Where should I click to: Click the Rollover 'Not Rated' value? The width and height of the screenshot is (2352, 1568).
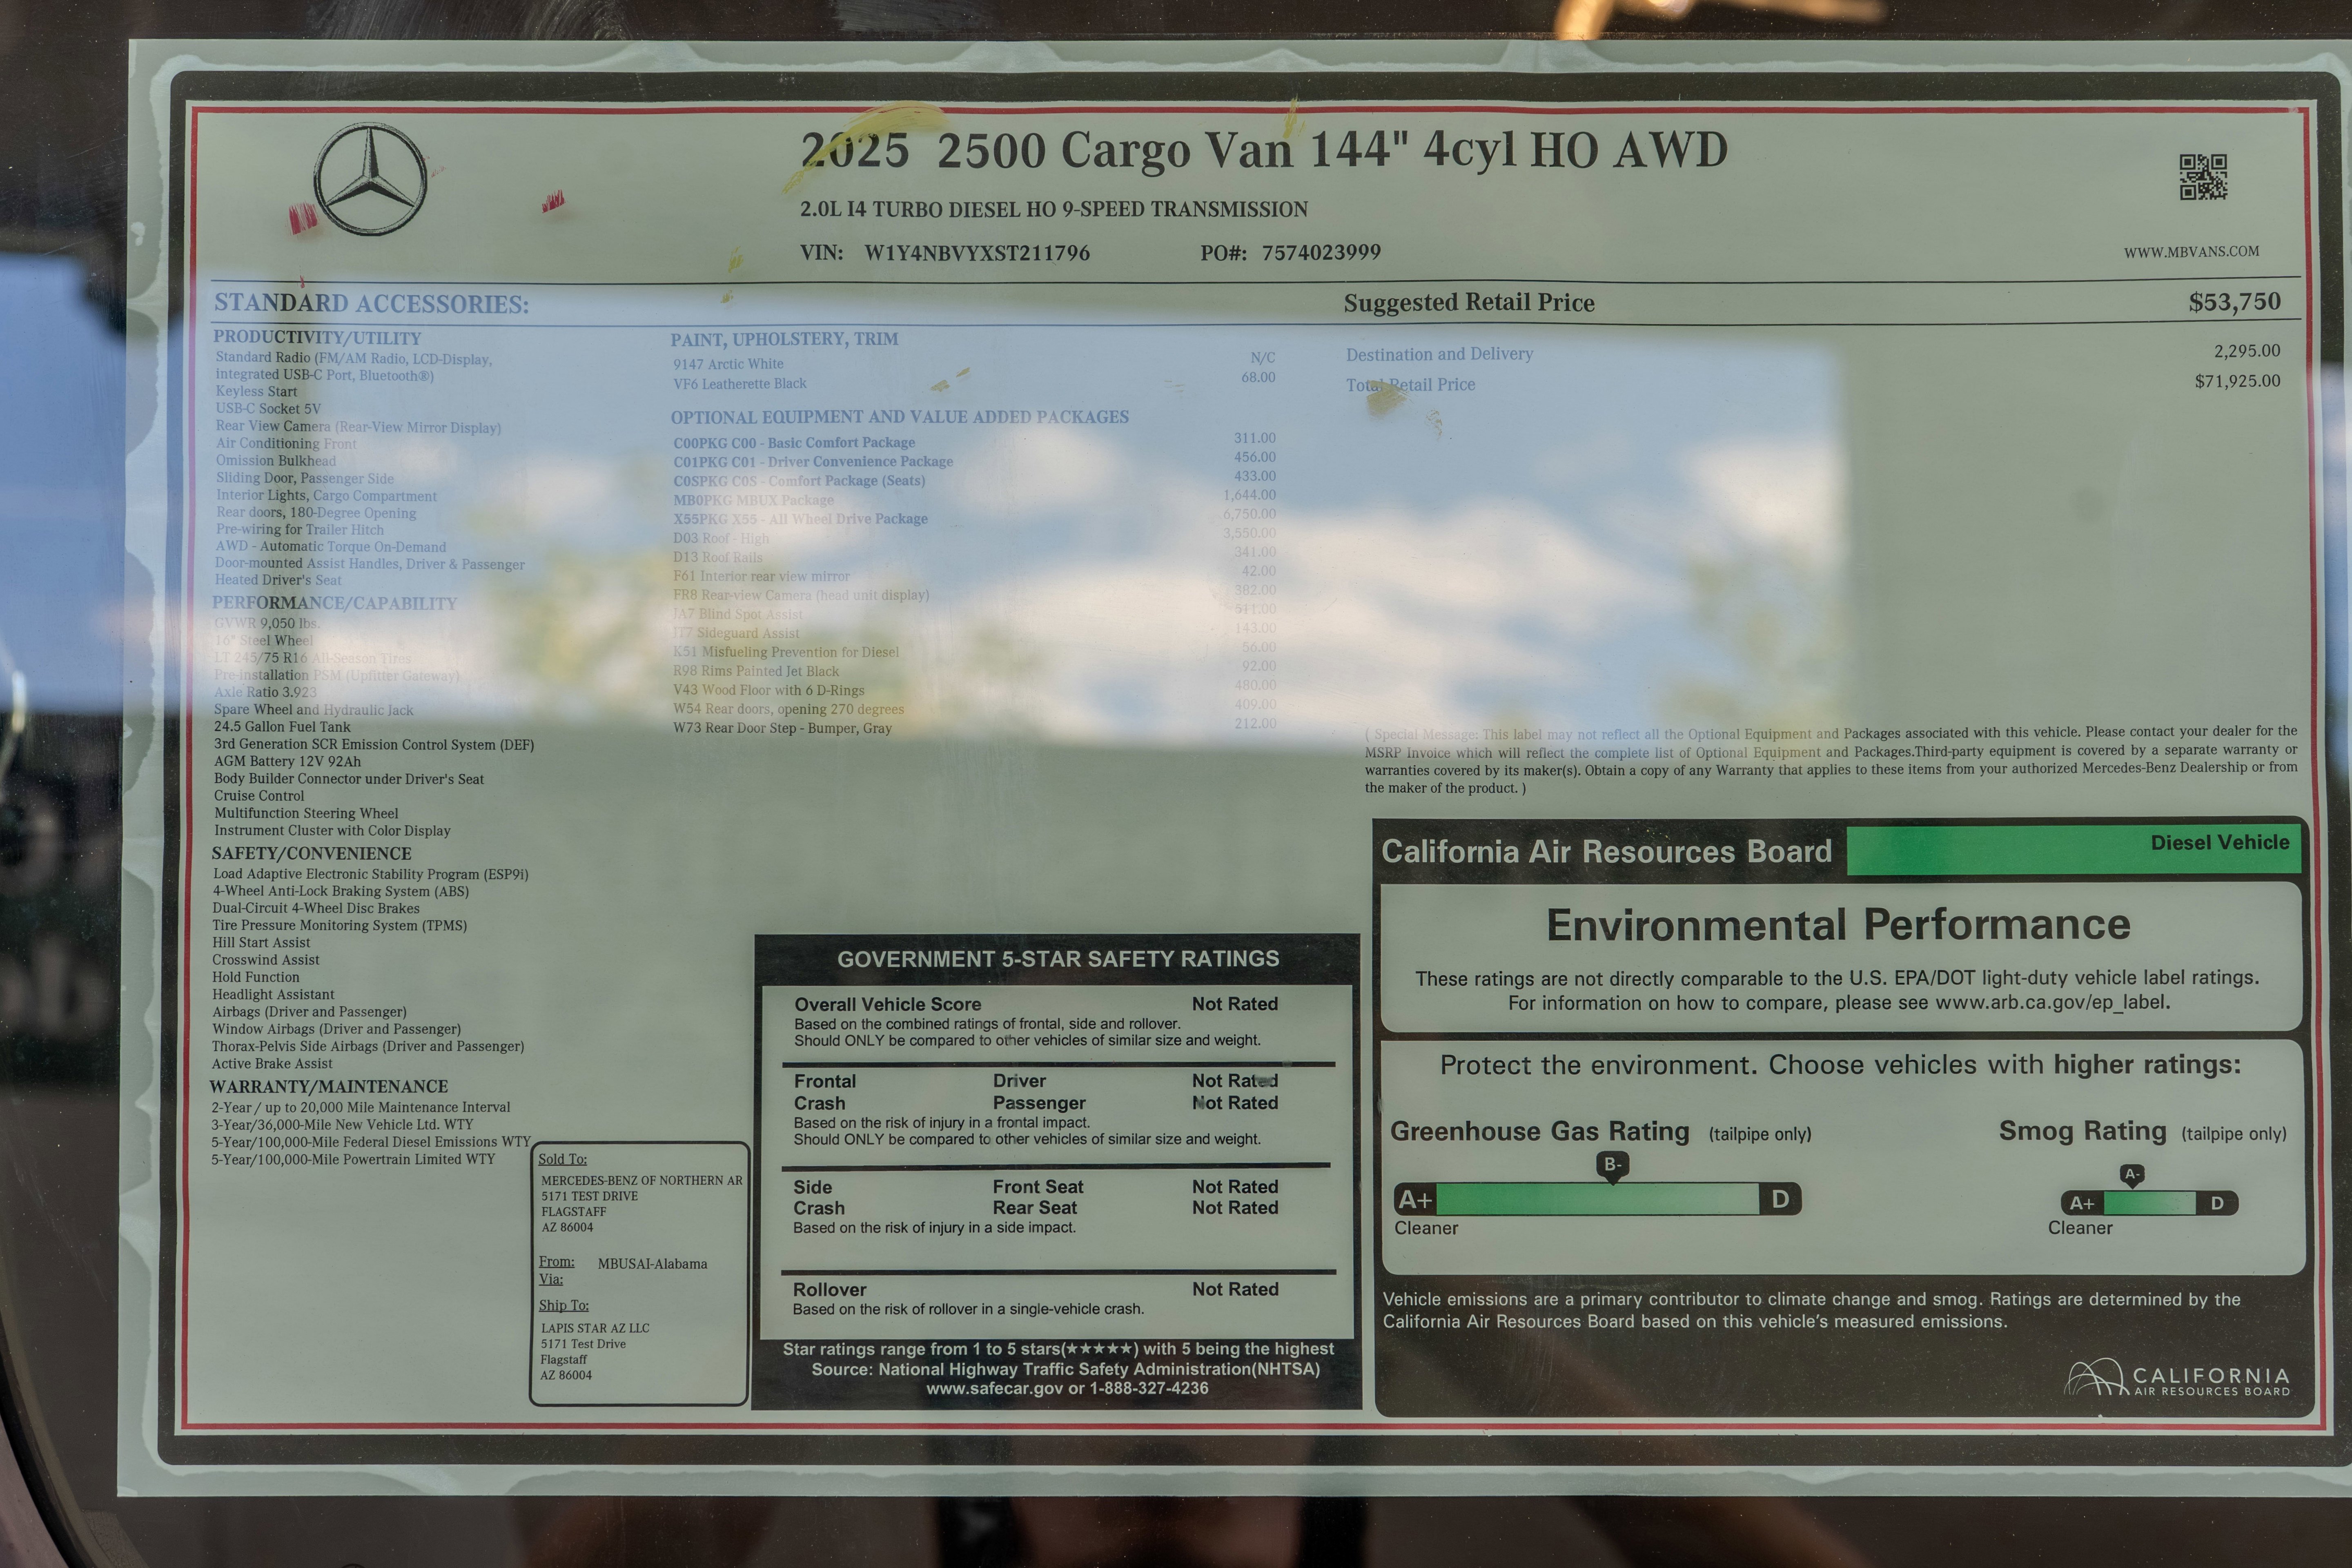tap(1235, 1289)
